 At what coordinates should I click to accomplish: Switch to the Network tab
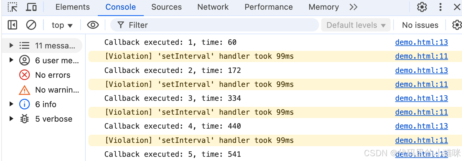click(x=213, y=7)
